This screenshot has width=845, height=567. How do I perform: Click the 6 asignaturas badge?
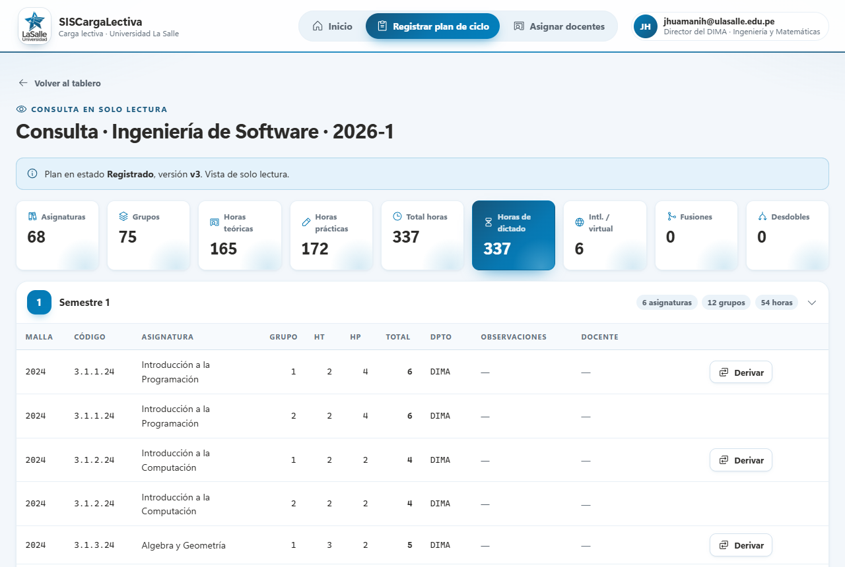point(667,303)
